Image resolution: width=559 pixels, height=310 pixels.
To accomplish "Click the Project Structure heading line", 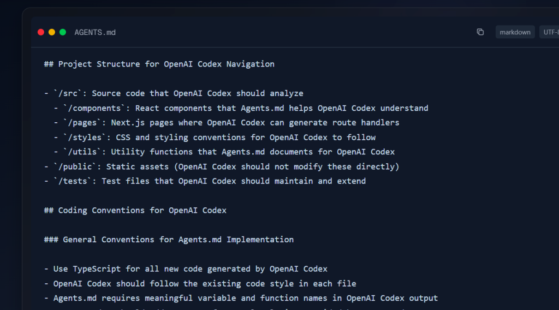I will coord(159,64).
